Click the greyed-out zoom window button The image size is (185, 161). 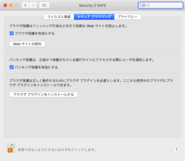coord(16,5)
